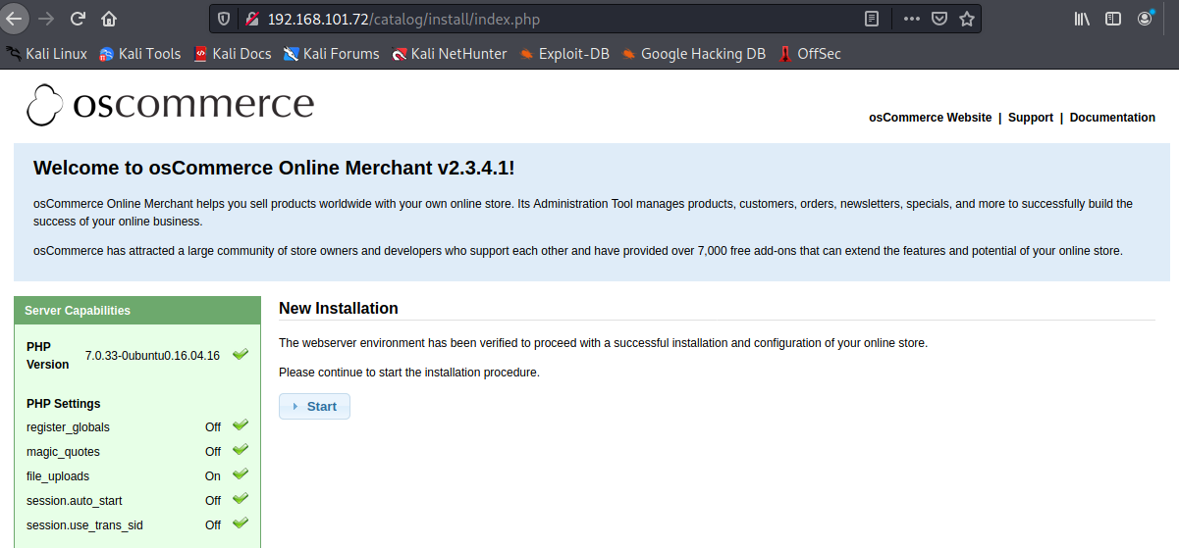Click the PHP version value 7.0.33-0ubuntu0.16.04.16
The image size is (1179, 548).
tap(152, 355)
